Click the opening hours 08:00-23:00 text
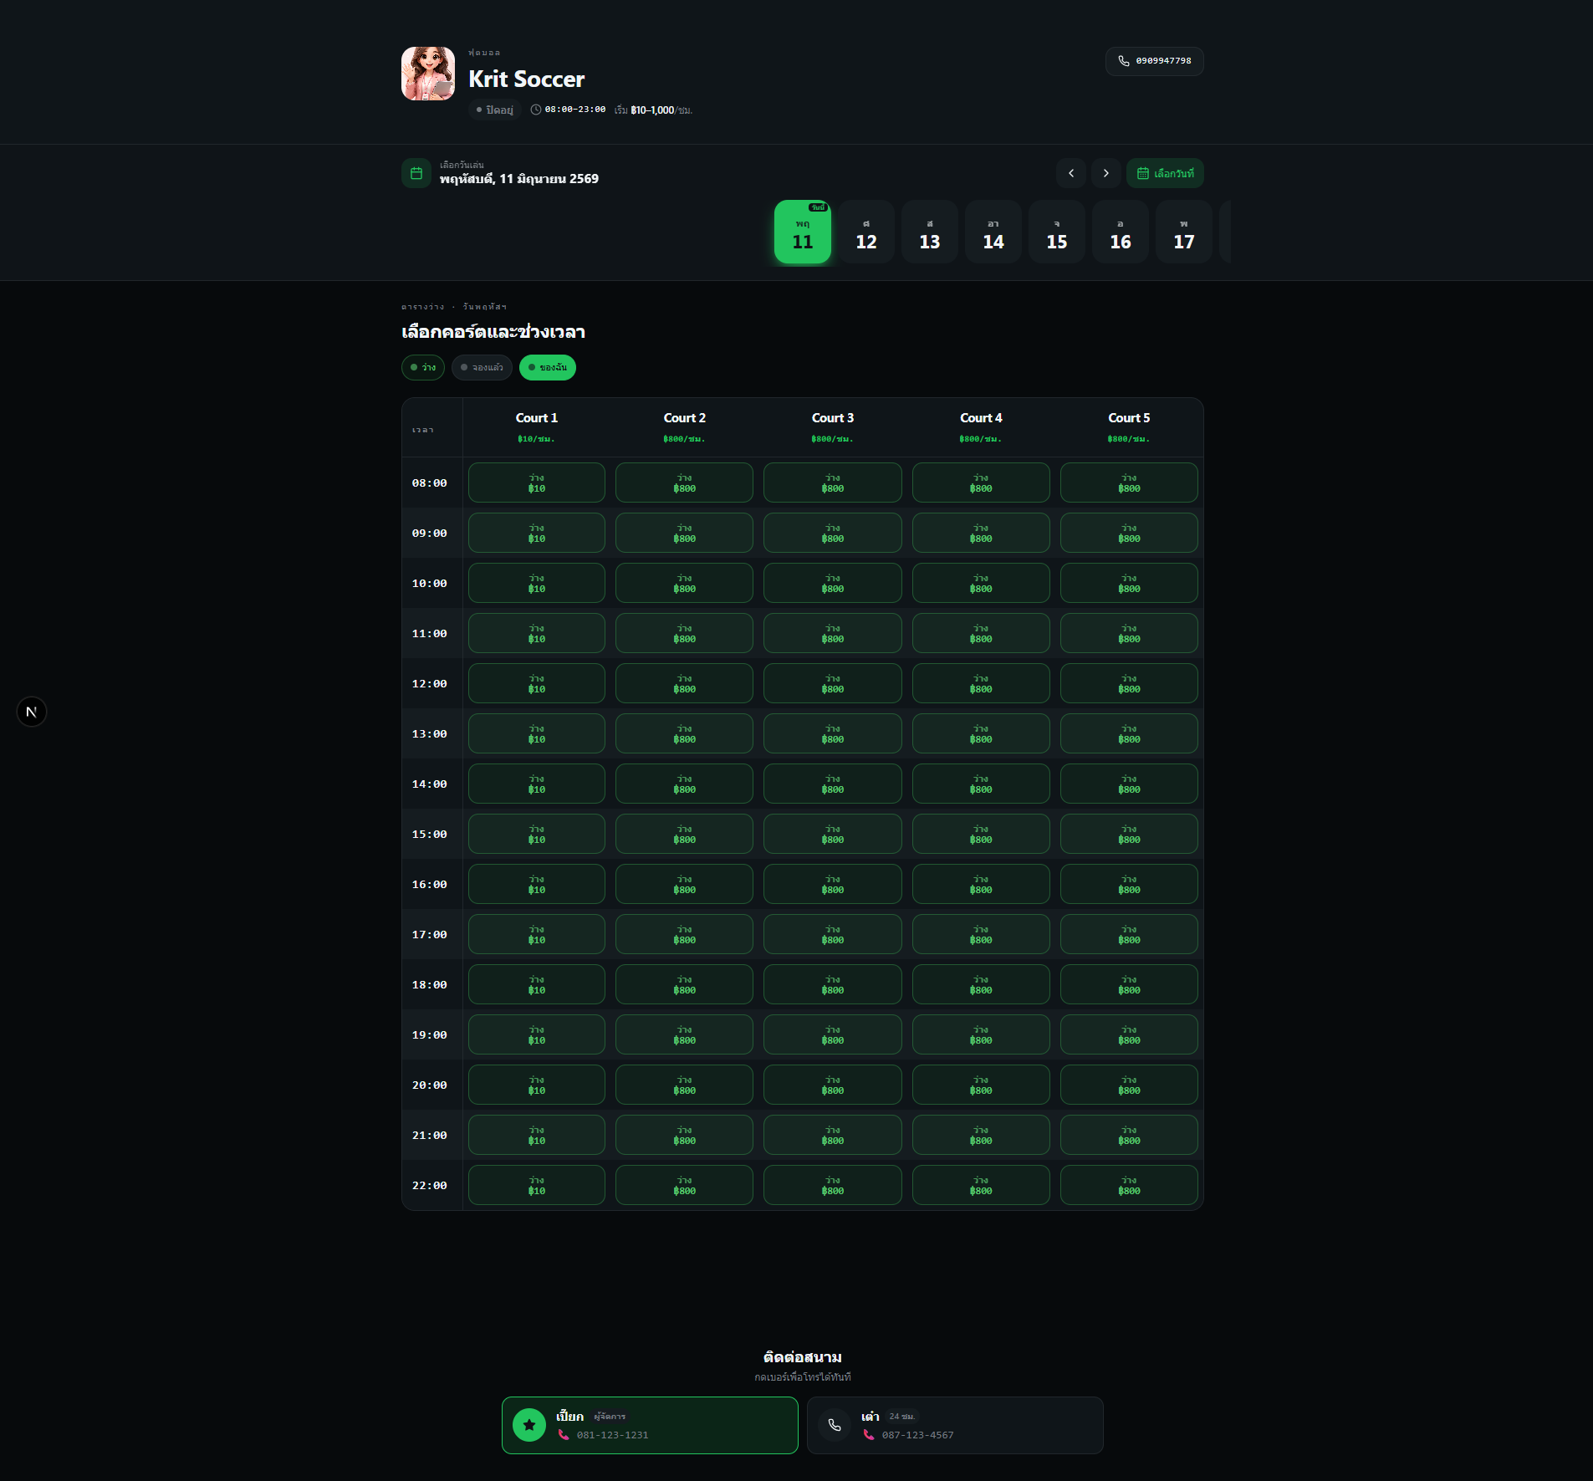 coord(575,110)
